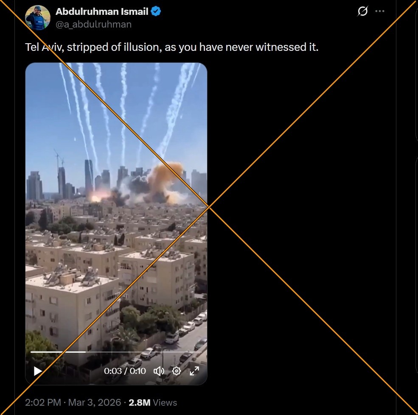The height and width of the screenshot is (415, 418).
Task: Seek on the video progress bar
Action: click(116, 352)
